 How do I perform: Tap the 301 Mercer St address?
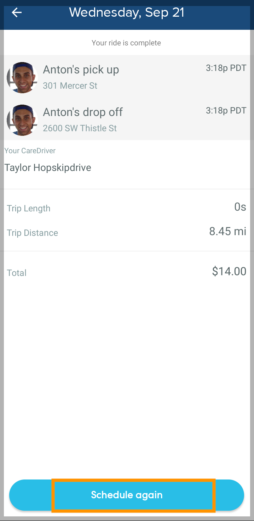pyautogui.click(x=70, y=86)
